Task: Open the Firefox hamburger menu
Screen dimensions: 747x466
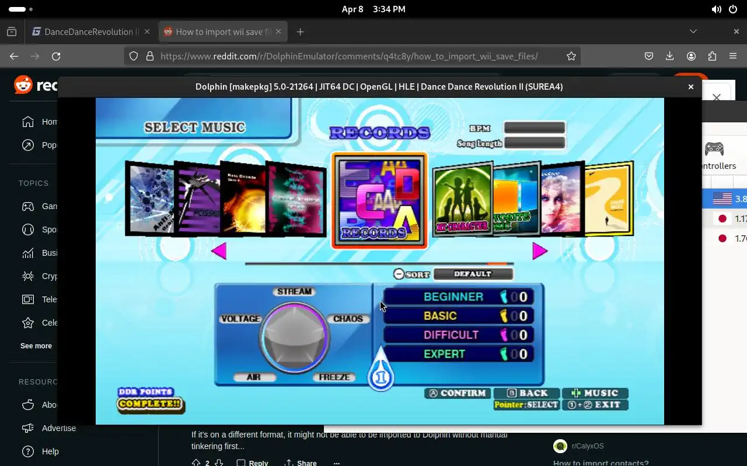Action: coord(733,57)
